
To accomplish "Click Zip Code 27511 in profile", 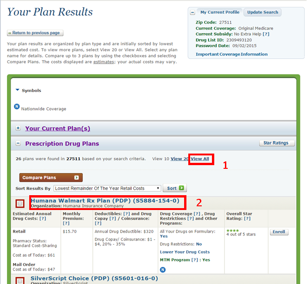I will tap(225, 22).
